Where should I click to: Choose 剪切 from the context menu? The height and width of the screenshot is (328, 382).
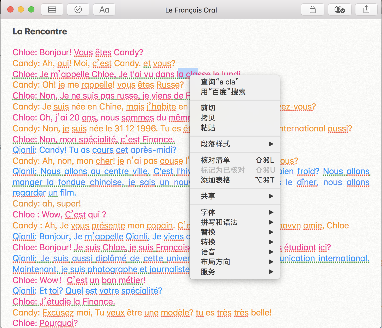tap(235, 108)
